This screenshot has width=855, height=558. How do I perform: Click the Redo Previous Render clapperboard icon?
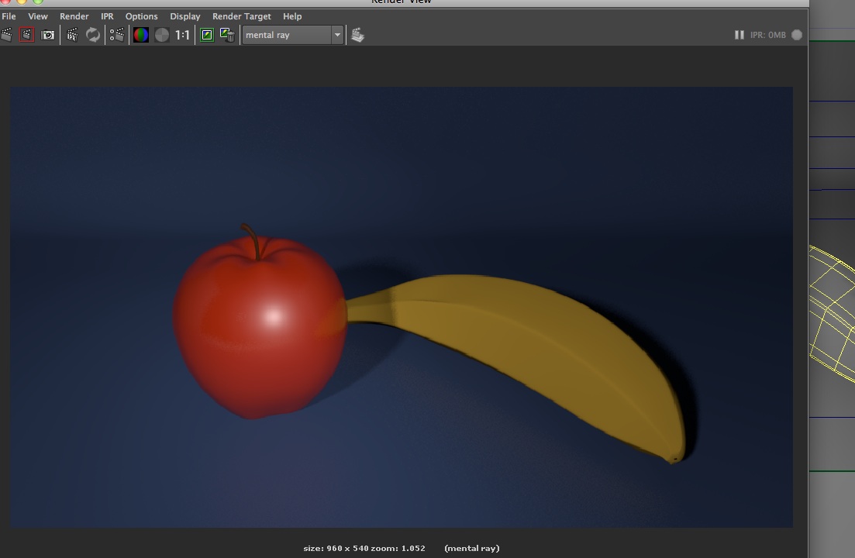(6, 35)
